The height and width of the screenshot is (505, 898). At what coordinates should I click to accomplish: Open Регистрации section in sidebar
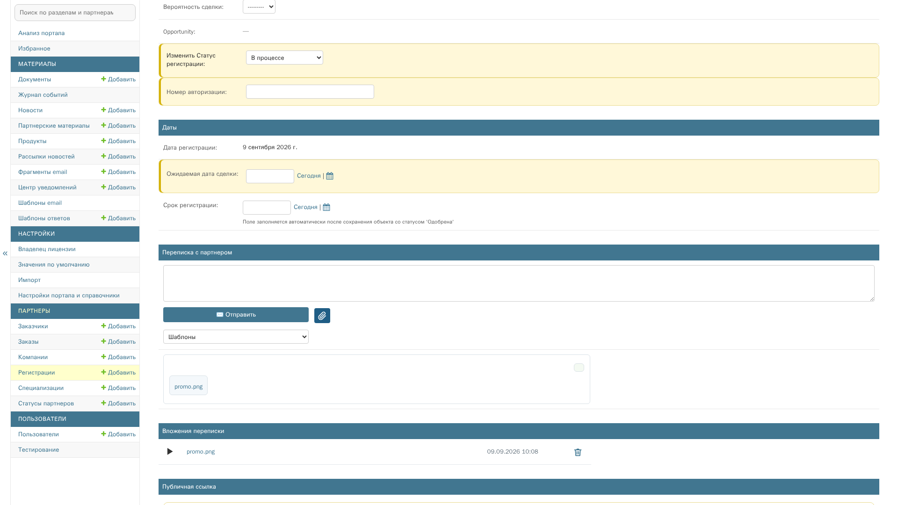36,373
